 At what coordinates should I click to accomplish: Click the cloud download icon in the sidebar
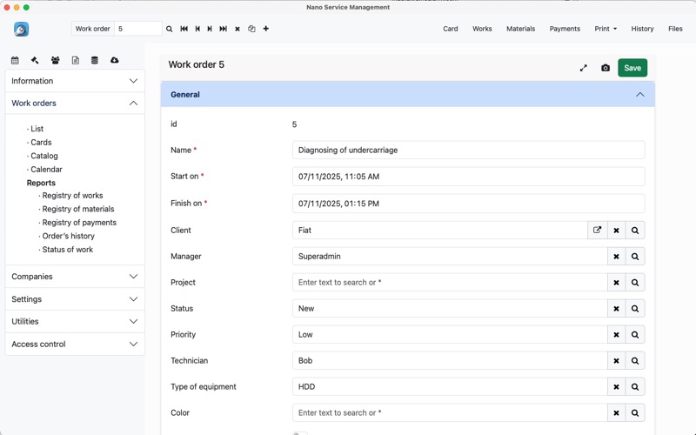pos(115,60)
